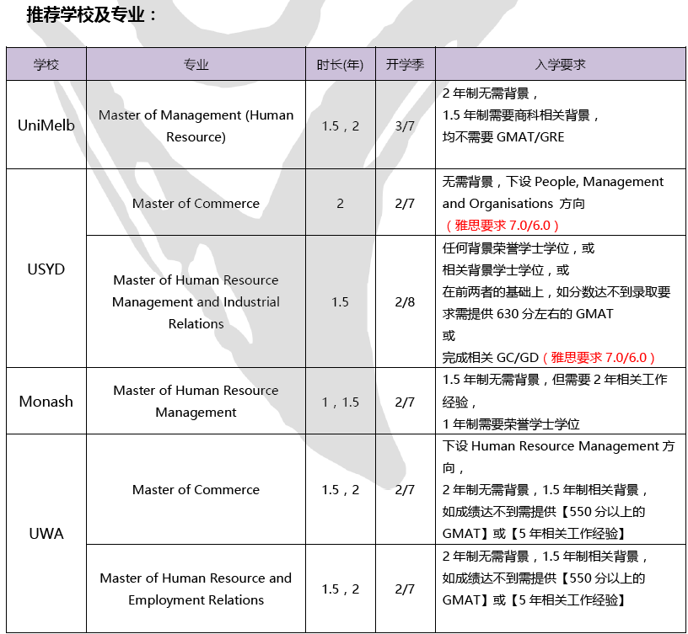Click the 学校 column header
Screen dimensions: 688x634
(46, 64)
